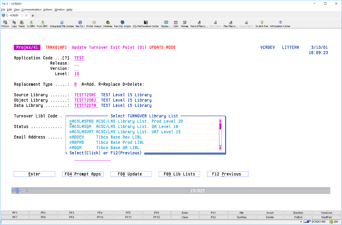Click the Release input field
The height and width of the screenshot is (225, 342).
(x=76, y=63)
